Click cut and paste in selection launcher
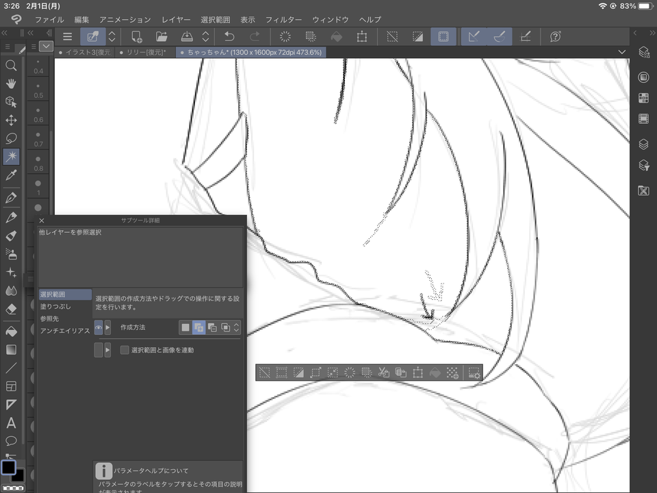The width and height of the screenshot is (657, 493). point(384,372)
